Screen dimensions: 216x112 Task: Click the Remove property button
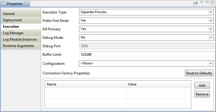pos(202,94)
